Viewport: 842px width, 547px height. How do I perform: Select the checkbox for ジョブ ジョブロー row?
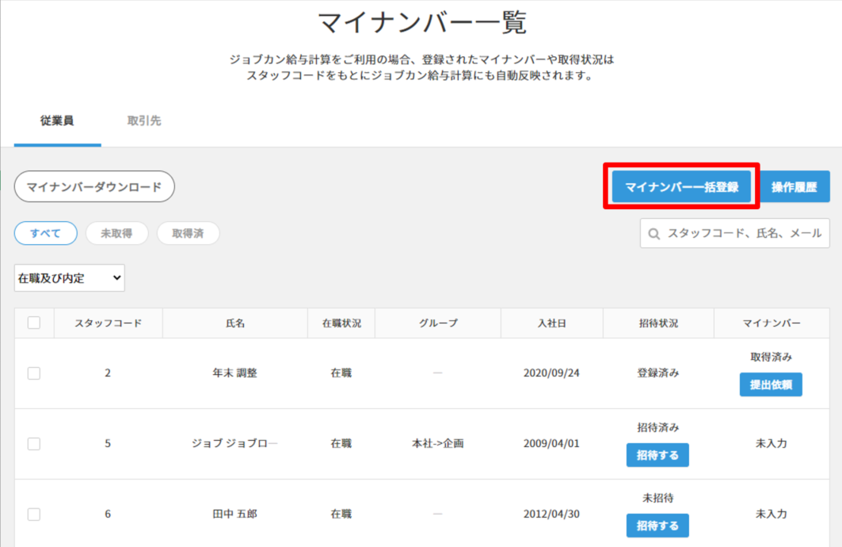[34, 443]
